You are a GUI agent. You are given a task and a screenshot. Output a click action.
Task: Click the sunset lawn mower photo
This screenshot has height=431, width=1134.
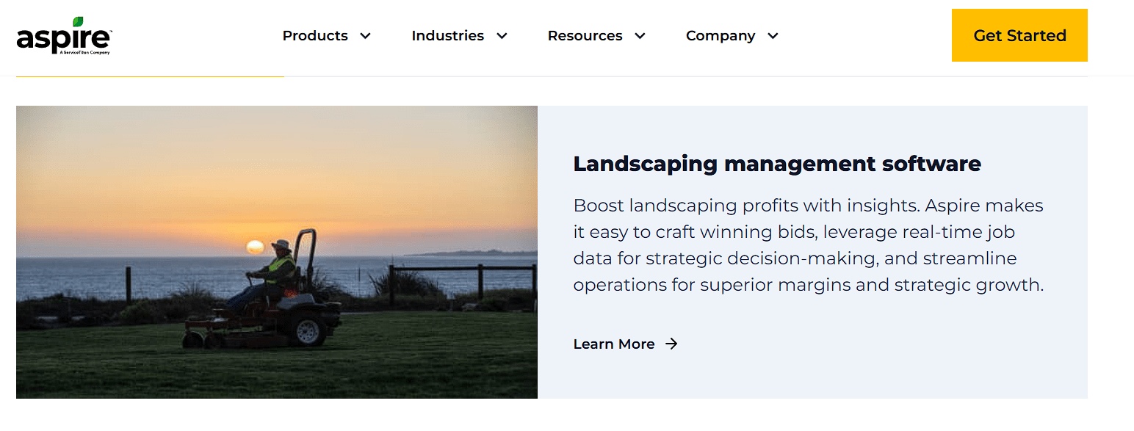[277, 252]
